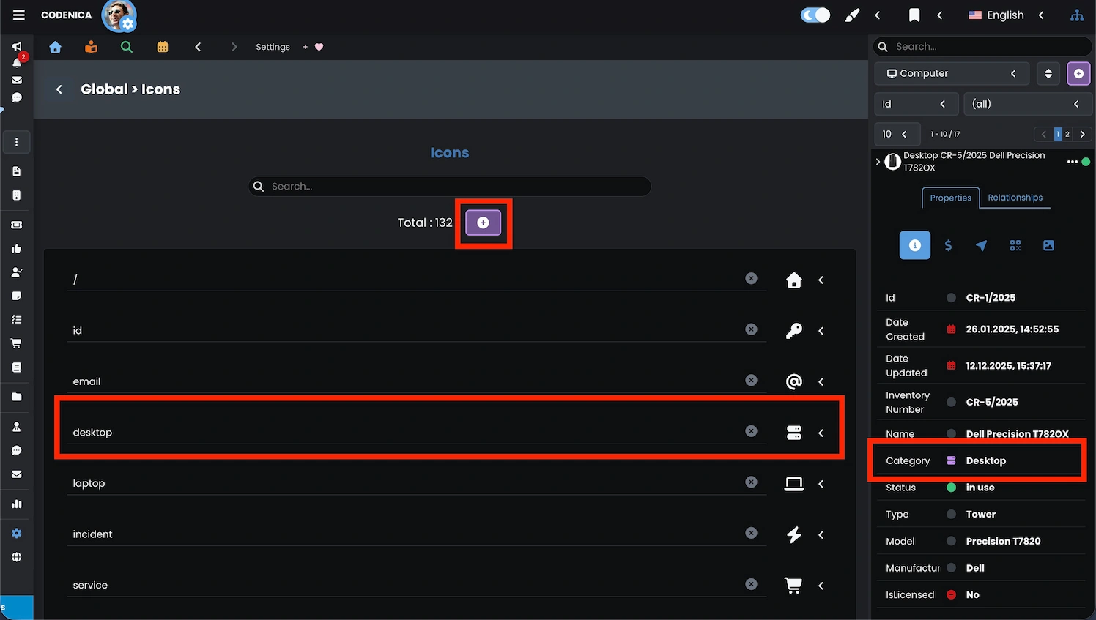Open the dollar/cost details panel icon

pyautogui.click(x=948, y=245)
